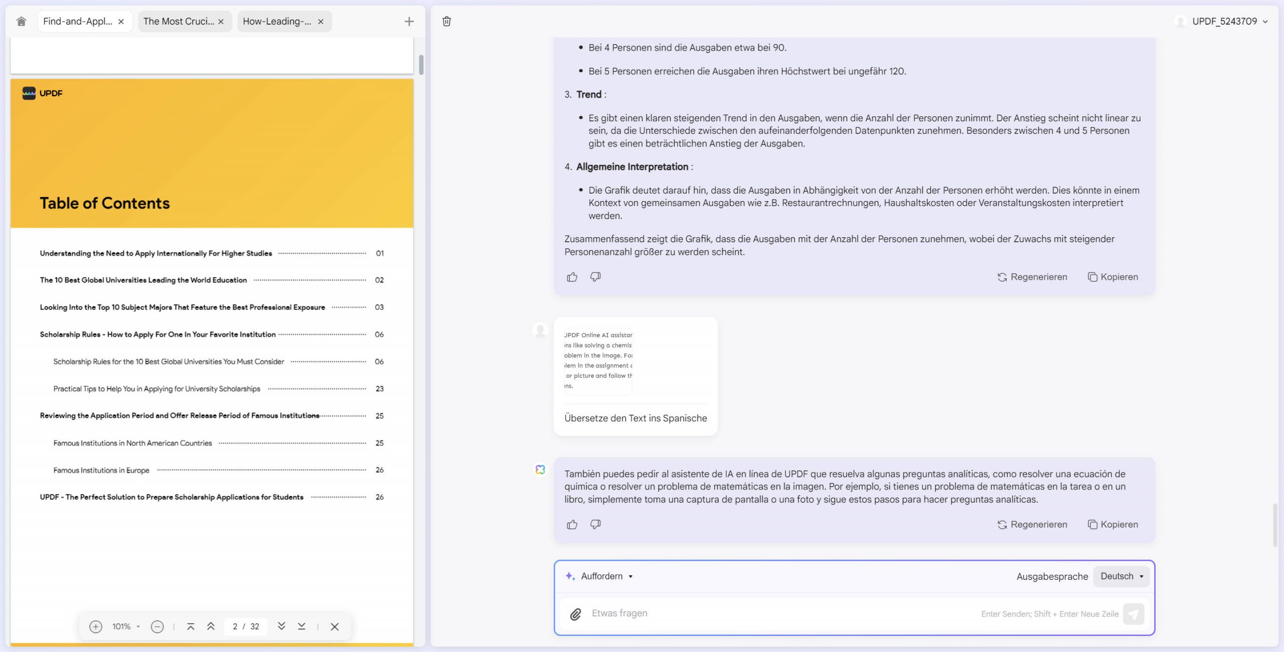1284x652 pixels.
Task: Thumbs down the Spanish translation response
Action: [x=595, y=525]
